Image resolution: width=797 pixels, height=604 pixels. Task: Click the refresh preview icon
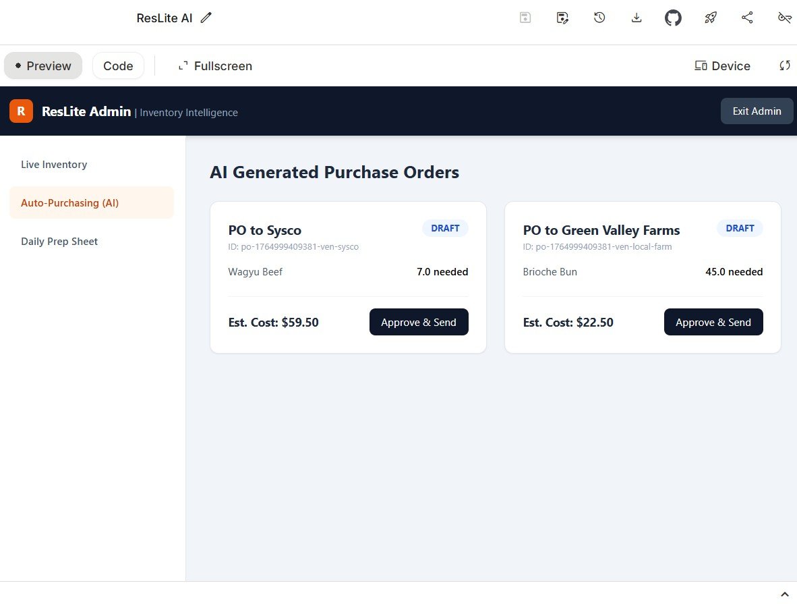pos(785,65)
